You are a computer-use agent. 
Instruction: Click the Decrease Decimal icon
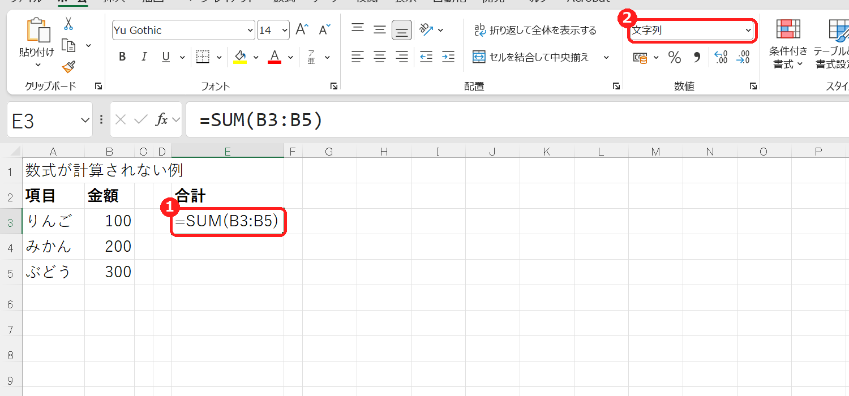[743, 57]
